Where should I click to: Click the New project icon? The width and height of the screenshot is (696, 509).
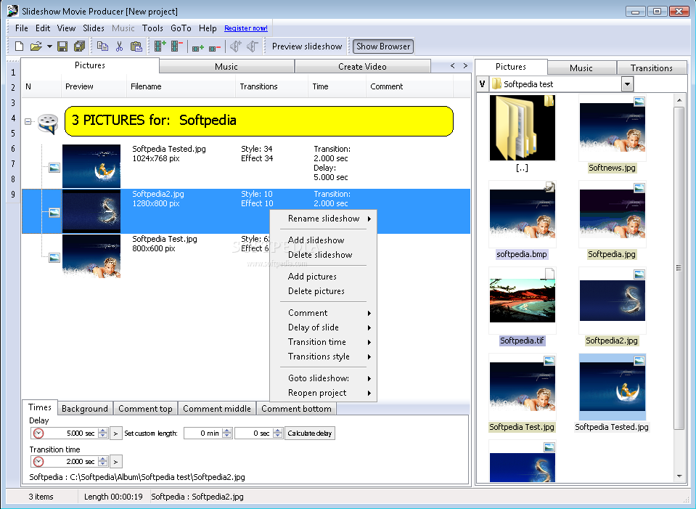point(19,46)
